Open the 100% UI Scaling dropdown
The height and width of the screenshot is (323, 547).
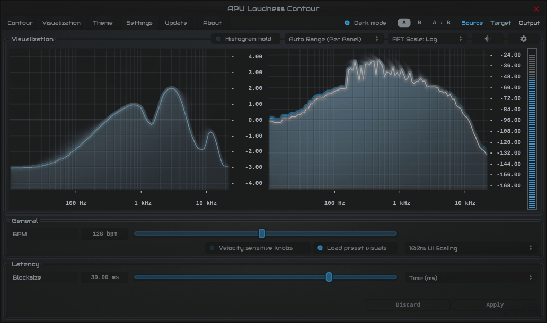coord(471,248)
